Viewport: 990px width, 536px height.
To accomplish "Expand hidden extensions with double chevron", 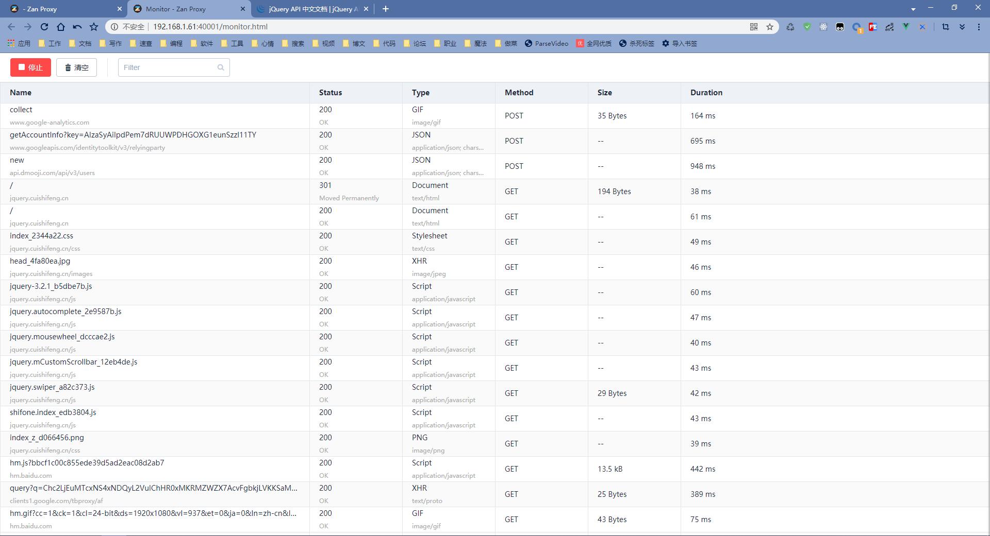I will (x=962, y=27).
